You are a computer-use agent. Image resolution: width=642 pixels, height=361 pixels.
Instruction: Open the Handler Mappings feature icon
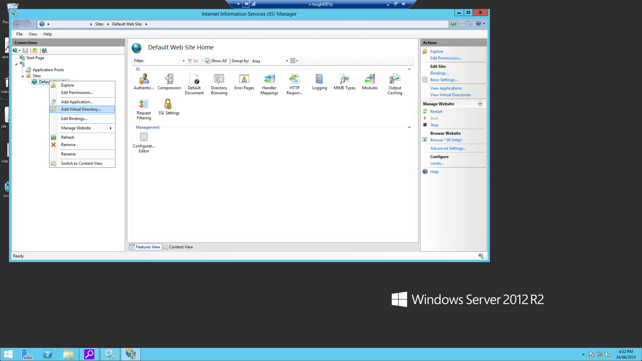(x=269, y=84)
